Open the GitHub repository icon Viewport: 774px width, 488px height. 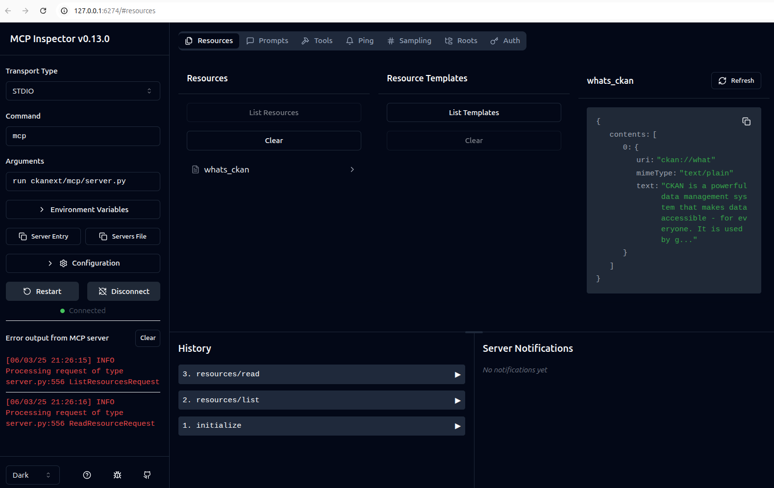pyautogui.click(x=147, y=475)
